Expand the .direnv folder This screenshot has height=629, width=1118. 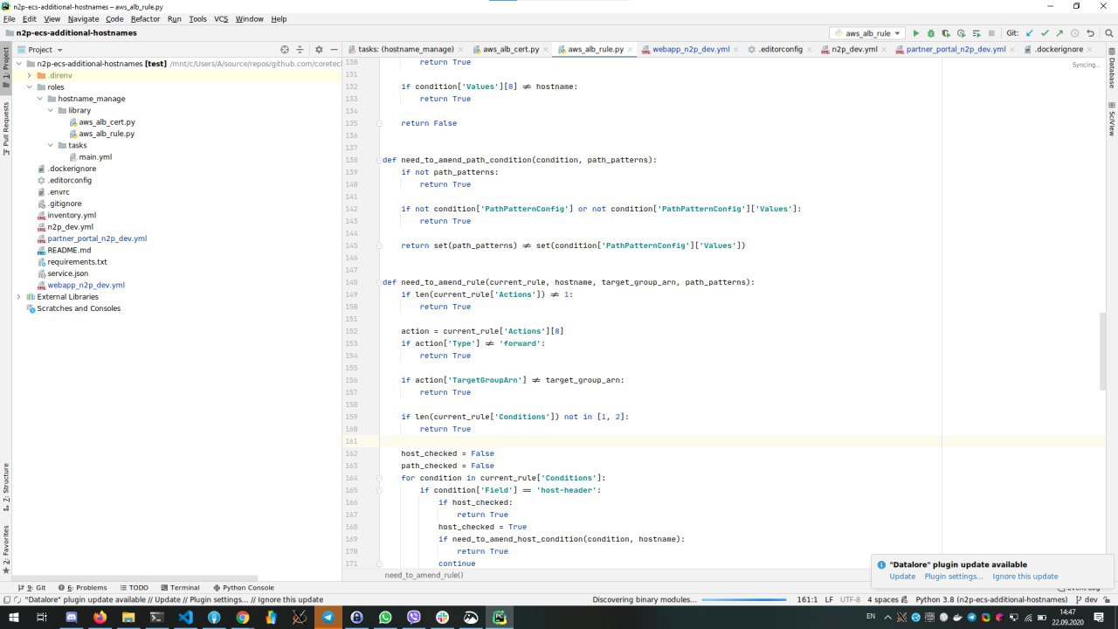click(29, 76)
